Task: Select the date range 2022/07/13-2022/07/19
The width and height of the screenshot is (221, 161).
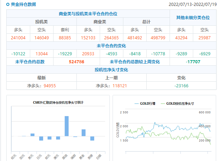Action: tap(193, 5)
